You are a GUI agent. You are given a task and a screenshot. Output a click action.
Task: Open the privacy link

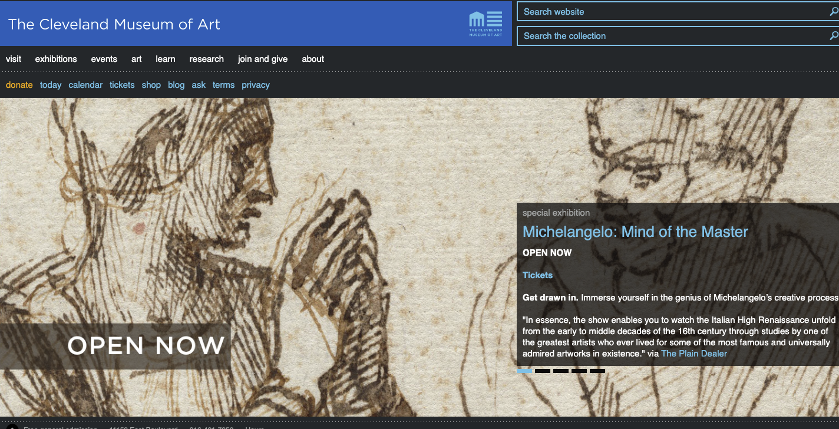256,85
